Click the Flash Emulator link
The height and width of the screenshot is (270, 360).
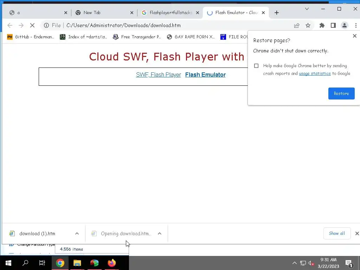205,75
